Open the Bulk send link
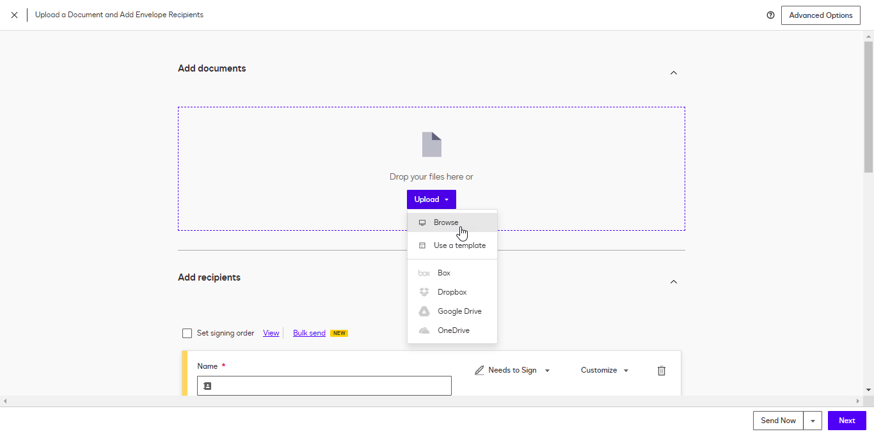The height and width of the screenshot is (434, 874). [309, 333]
